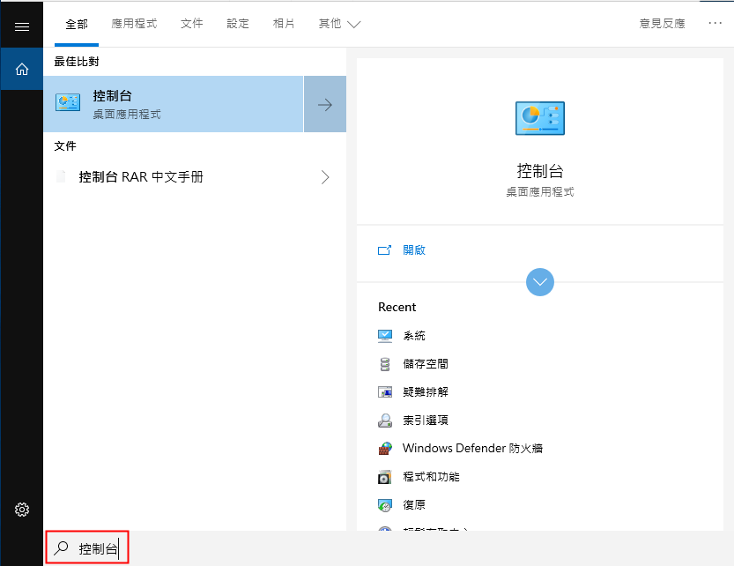734x566 pixels.
Task: Click the Home icon in sidebar
Action: pos(21,70)
